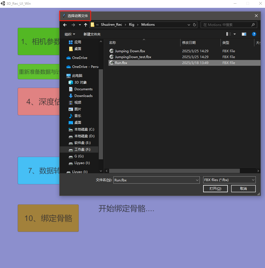Select 工作盘 (F:) drive
This screenshot has width=265, height=268.
[x=79, y=150]
